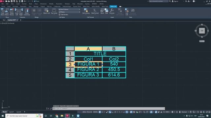
Task: Open the Formula menu
Action: (112, 11)
